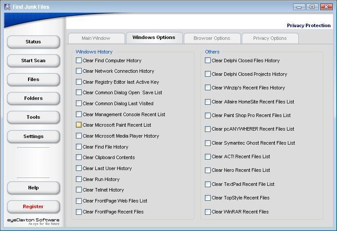Open the Folders section
337x231 pixels.
33,98
